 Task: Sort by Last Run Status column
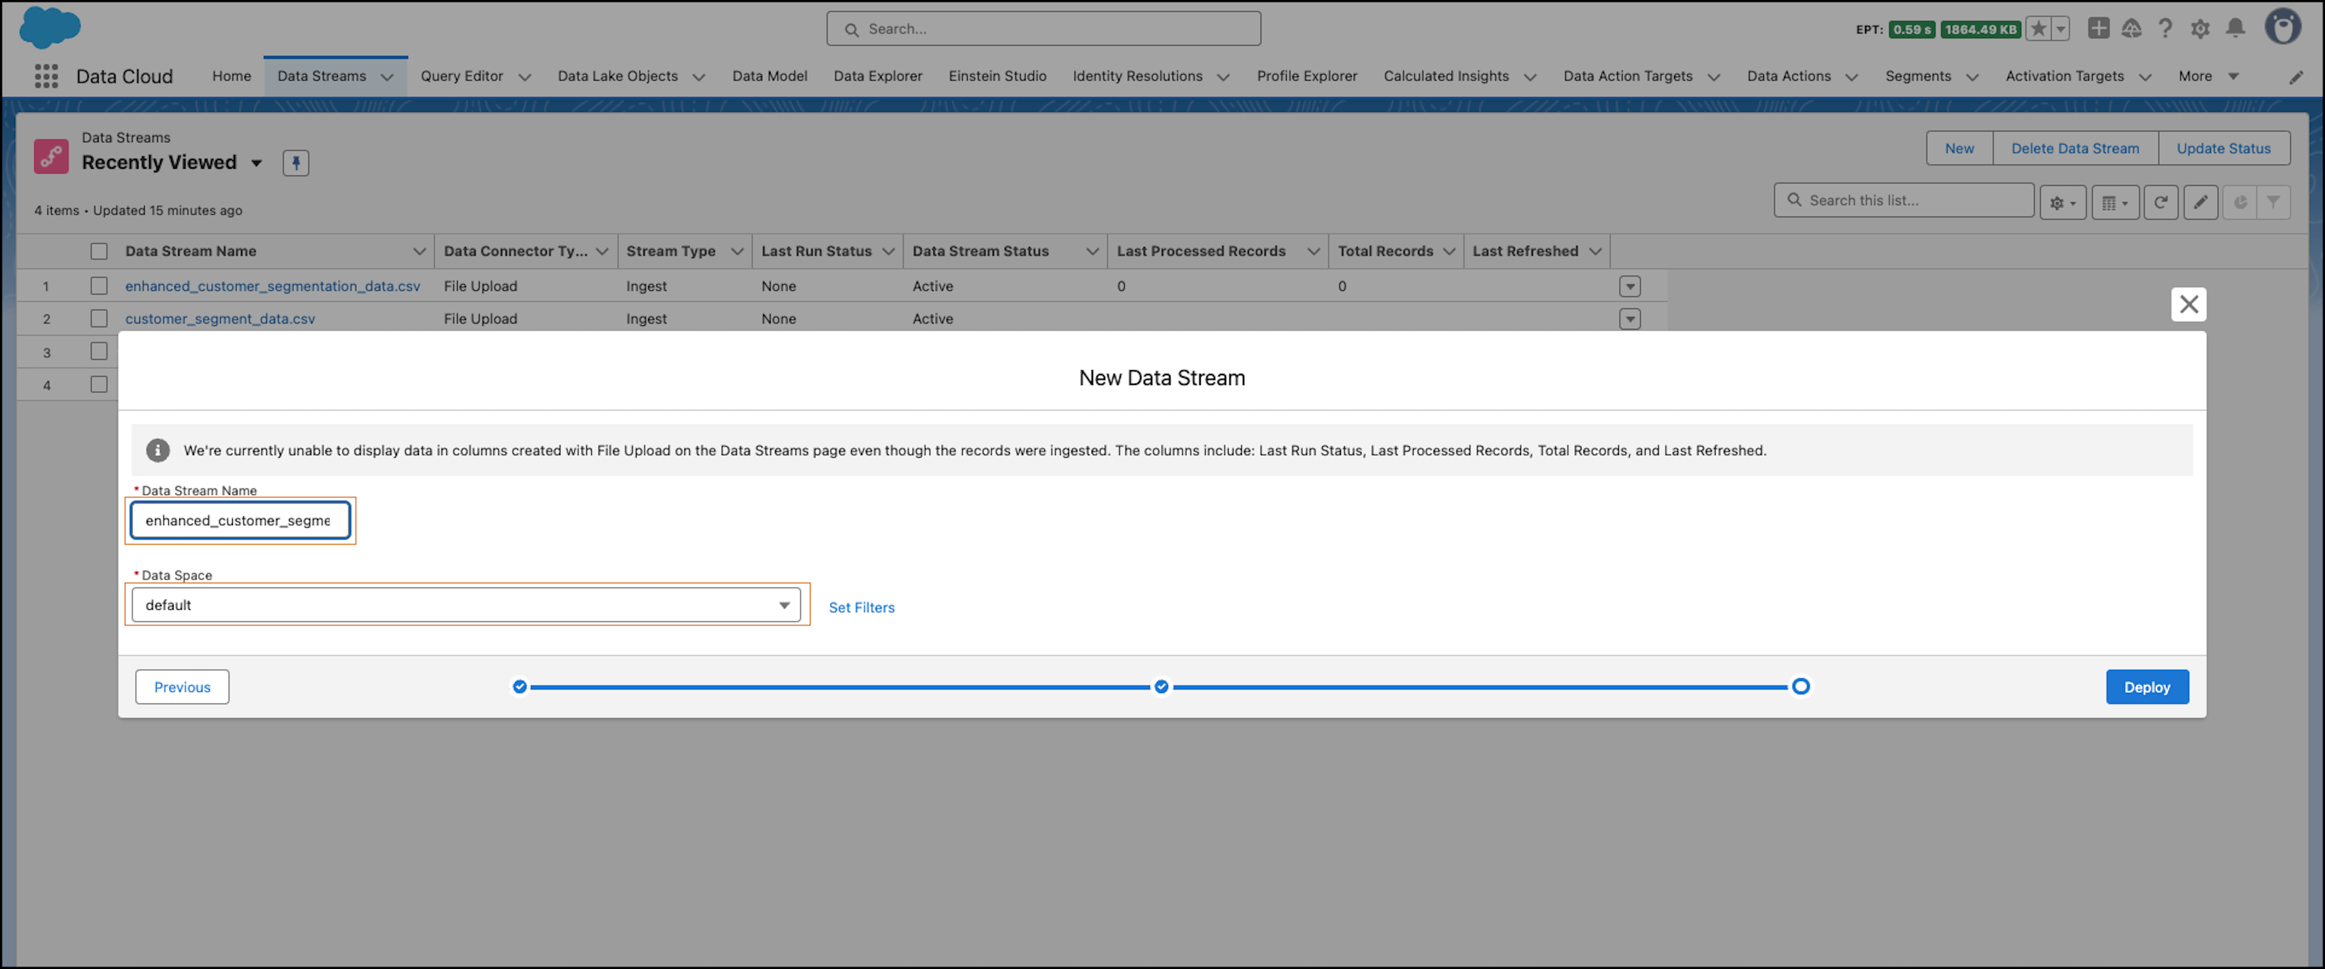point(816,252)
